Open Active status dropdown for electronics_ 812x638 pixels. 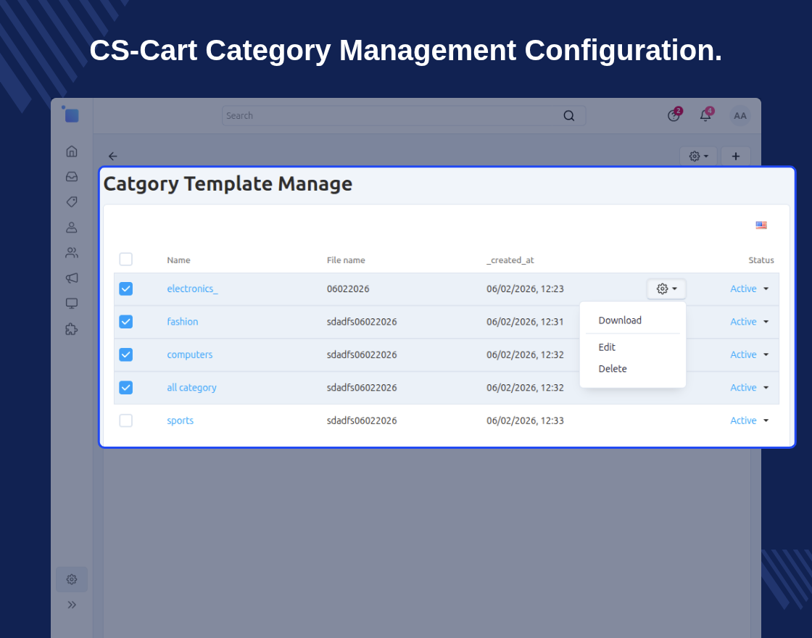pyautogui.click(x=749, y=289)
